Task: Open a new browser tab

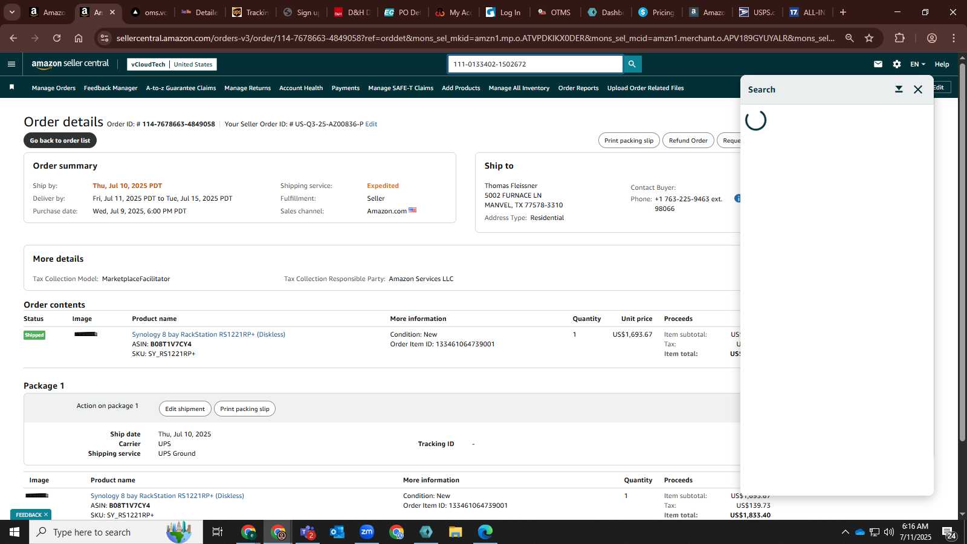Action: point(843,12)
